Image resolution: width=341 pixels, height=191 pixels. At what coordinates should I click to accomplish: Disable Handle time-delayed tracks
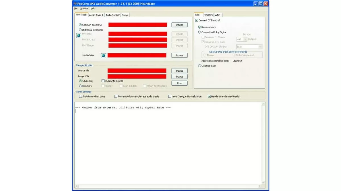[x=209, y=96]
